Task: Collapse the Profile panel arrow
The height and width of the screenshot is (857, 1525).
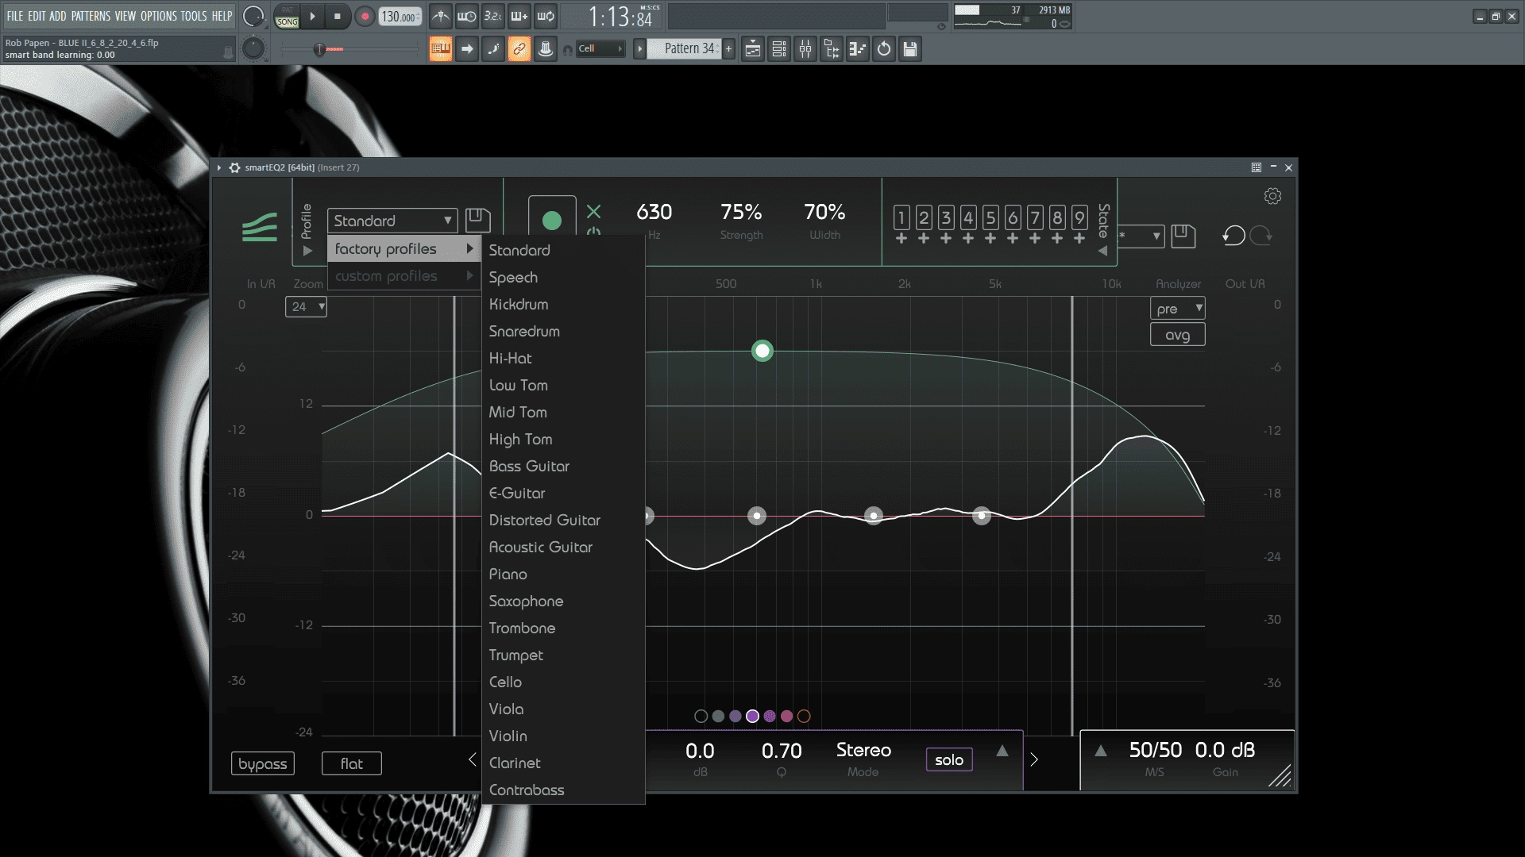Action: point(307,251)
